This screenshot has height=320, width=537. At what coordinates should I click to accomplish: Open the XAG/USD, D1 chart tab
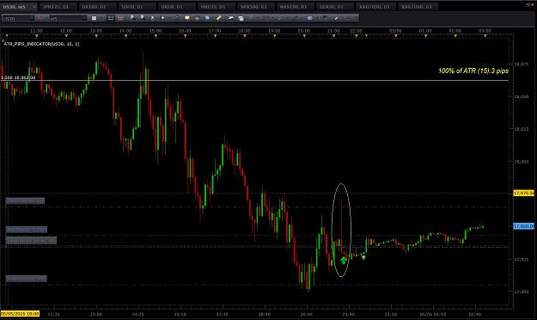click(x=417, y=7)
